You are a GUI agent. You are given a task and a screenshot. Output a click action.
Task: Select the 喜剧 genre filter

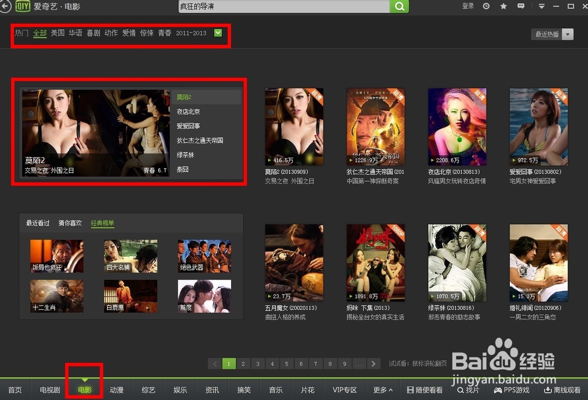click(x=92, y=34)
